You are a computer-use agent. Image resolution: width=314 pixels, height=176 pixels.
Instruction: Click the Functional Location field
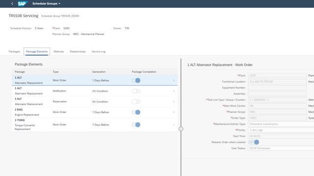(277, 82)
